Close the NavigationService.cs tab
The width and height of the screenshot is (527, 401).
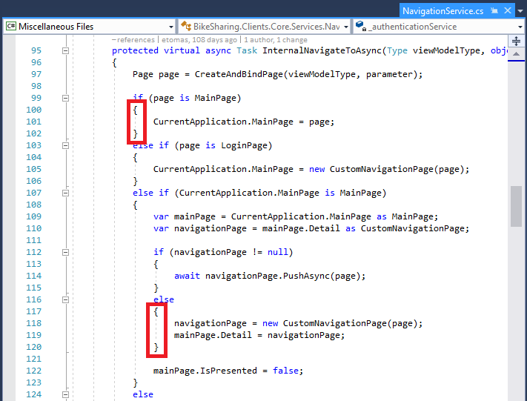point(508,11)
